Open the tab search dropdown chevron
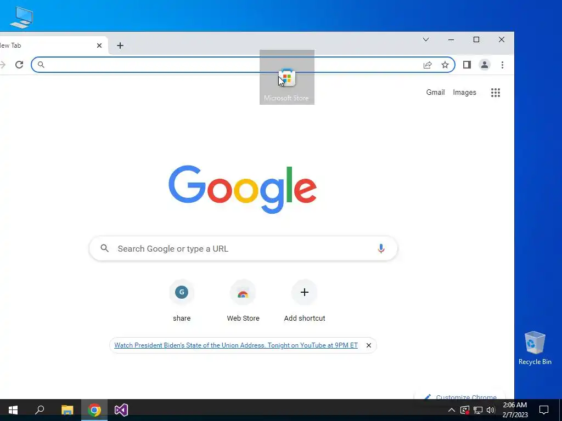Viewport: 562px width, 421px height. tap(426, 39)
